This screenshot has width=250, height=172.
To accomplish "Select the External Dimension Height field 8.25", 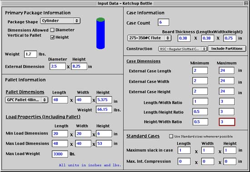I will [x=79, y=66].
